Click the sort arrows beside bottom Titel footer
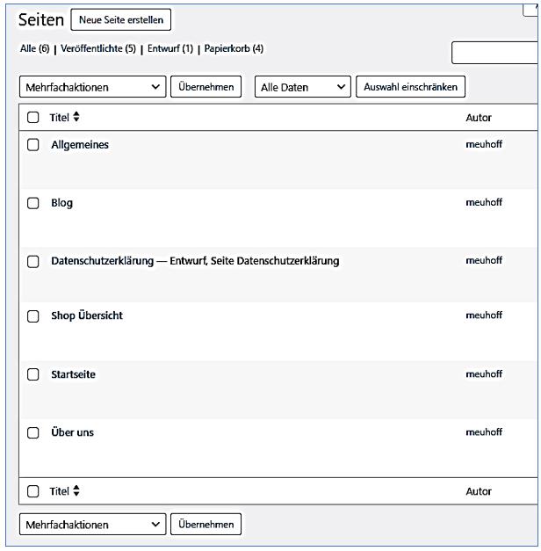The height and width of the screenshot is (551, 541). (76, 491)
